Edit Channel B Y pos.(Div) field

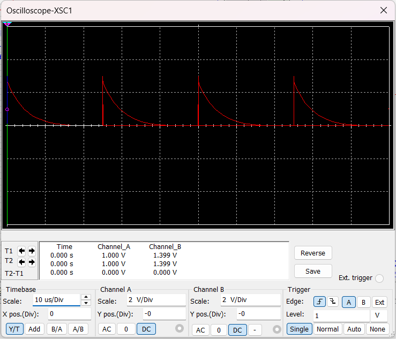(259, 314)
